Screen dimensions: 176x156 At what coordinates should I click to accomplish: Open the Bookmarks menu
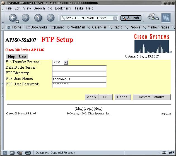point(63,8)
